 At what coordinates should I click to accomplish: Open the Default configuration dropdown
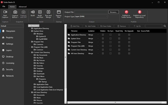point(12,26)
